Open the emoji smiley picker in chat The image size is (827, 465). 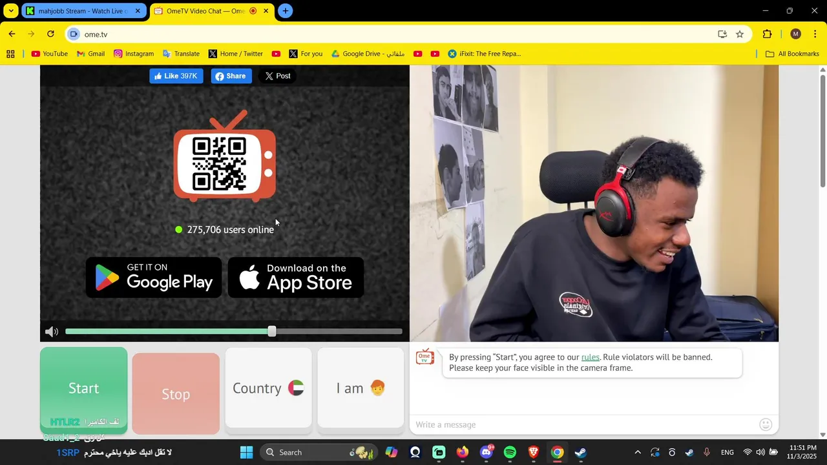766,424
